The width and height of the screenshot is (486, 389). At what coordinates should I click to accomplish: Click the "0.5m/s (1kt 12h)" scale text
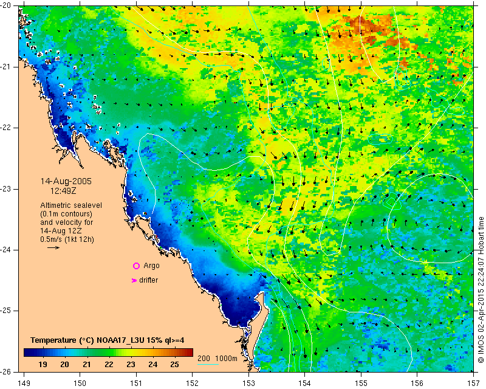[x=67, y=239]
